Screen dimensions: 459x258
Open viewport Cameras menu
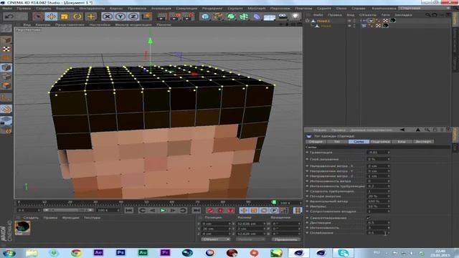click(43, 25)
